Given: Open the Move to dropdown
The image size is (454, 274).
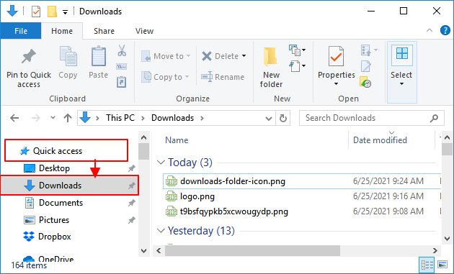Looking at the screenshot, I should click(x=188, y=56).
